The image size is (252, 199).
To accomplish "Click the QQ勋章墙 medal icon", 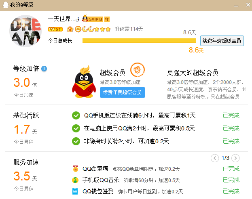I will tap(75, 169).
